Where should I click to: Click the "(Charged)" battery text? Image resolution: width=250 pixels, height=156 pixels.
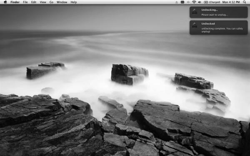coord(215,2)
